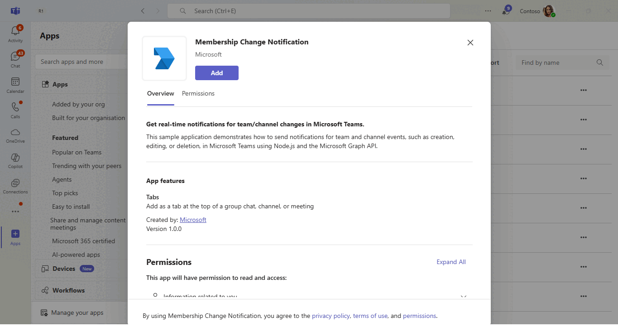Switch to the Overview tab
This screenshot has width=618, height=327.
[x=161, y=94]
